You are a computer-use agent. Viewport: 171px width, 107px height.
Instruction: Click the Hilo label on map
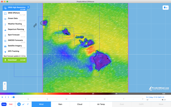(111, 59)
